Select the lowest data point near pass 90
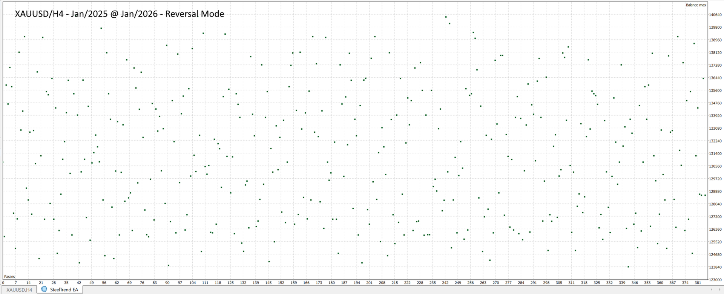This screenshot has height=294, width=724. [169, 266]
